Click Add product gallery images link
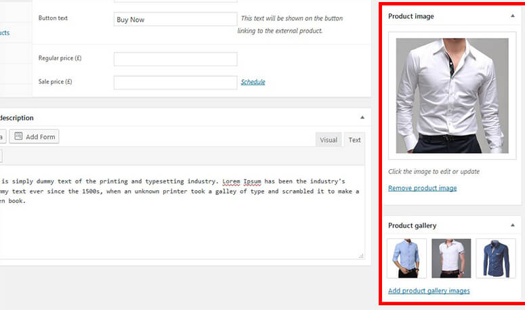525x310 pixels. [429, 290]
